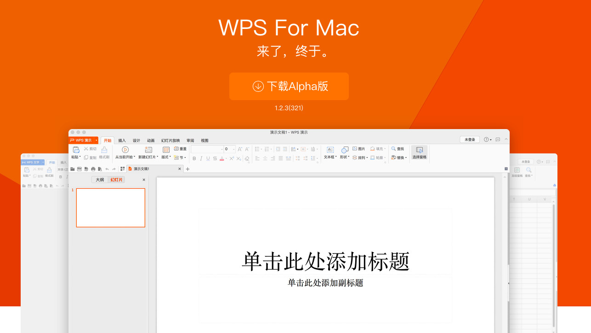Toggle strikethrough formatting
The height and width of the screenshot is (333, 591).
215,158
